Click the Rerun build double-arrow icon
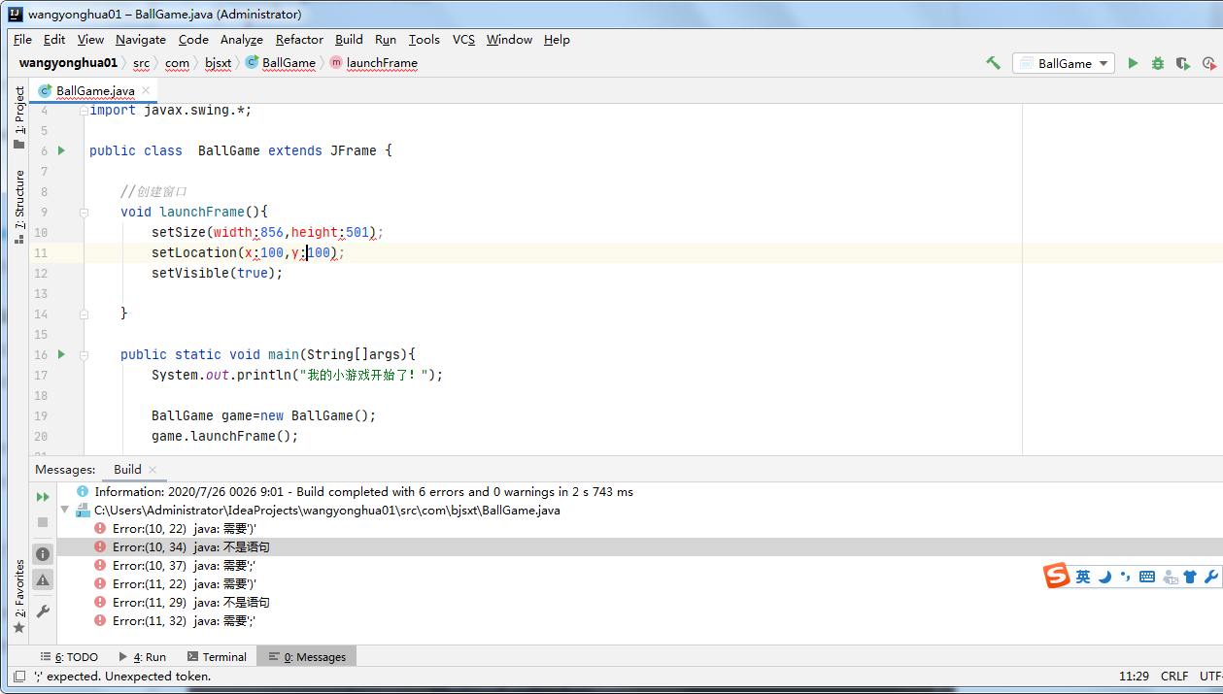Viewport: 1223px width, 694px height. (x=43, y=497)
